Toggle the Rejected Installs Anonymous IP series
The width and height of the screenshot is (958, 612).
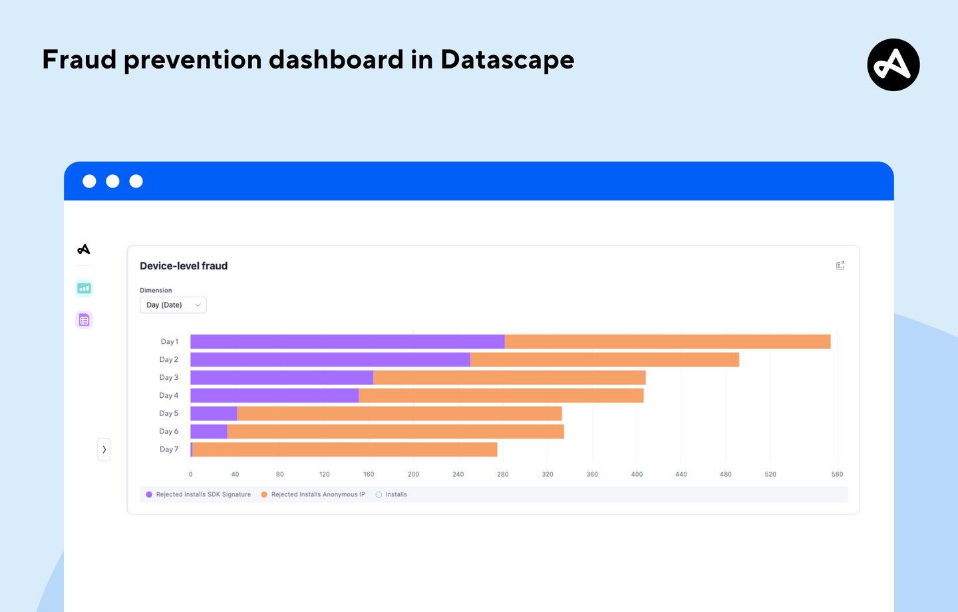(313, 494)
